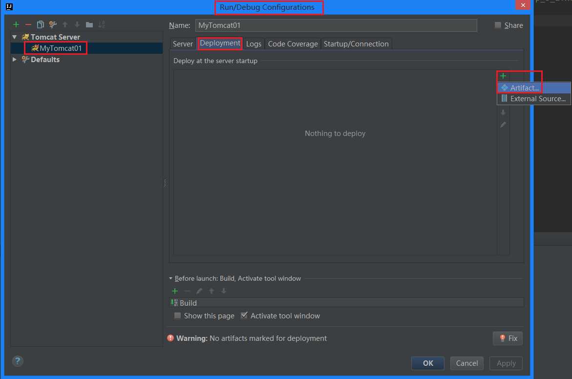Screen dimensions: 572x379
Task: Move configuration down arrow in left toolbar
Action: click(77, 24)
